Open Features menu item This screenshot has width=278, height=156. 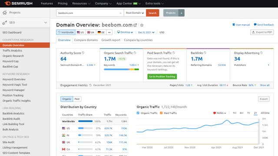tap(47, 3)
